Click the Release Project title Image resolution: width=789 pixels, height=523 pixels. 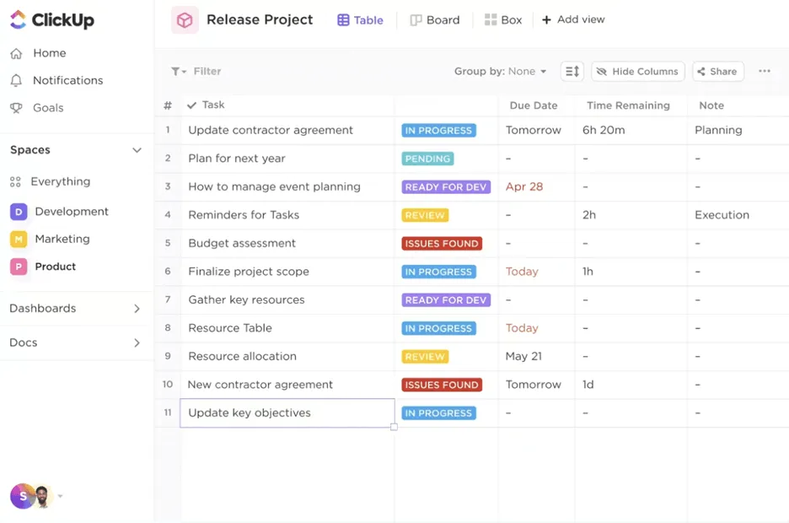(260, 19)
